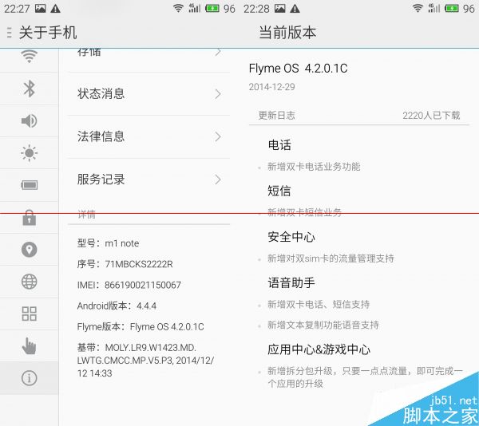
Task: Open language globe settings icon
Action: click(x=29, y=282)
